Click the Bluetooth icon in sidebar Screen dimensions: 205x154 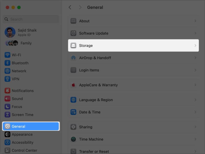[x=7, y=63]
